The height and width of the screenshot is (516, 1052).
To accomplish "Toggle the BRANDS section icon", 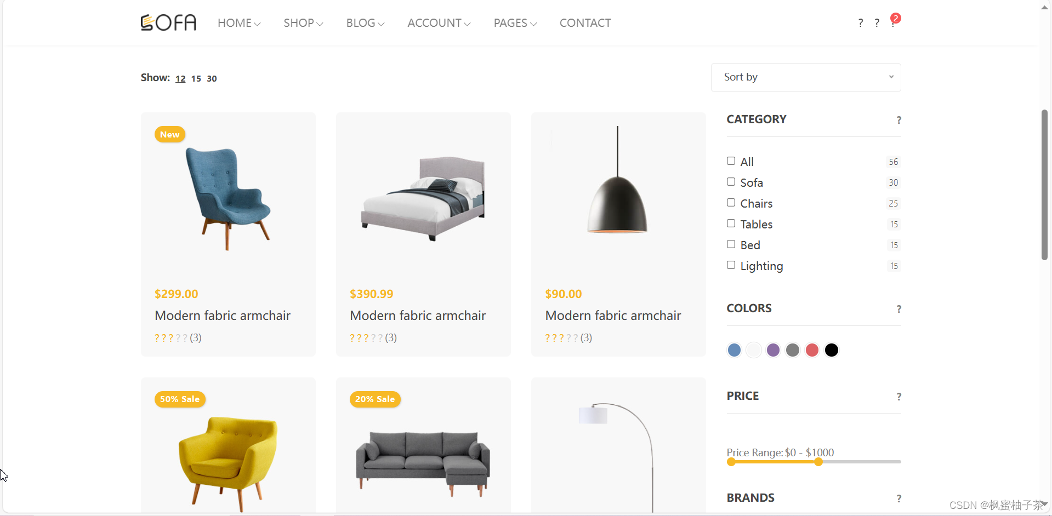I will click(x=899, y=498).
